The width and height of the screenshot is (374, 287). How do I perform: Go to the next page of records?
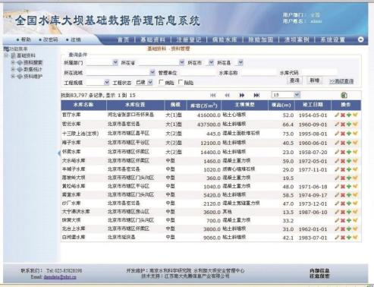[242, 95]
